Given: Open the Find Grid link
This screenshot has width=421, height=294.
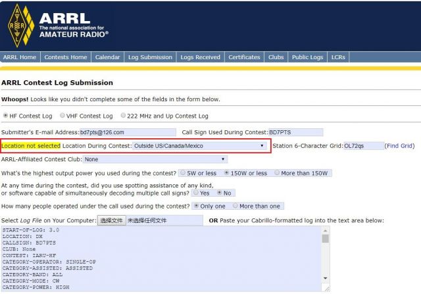Looking at the screenshot, I should [399, 146].
